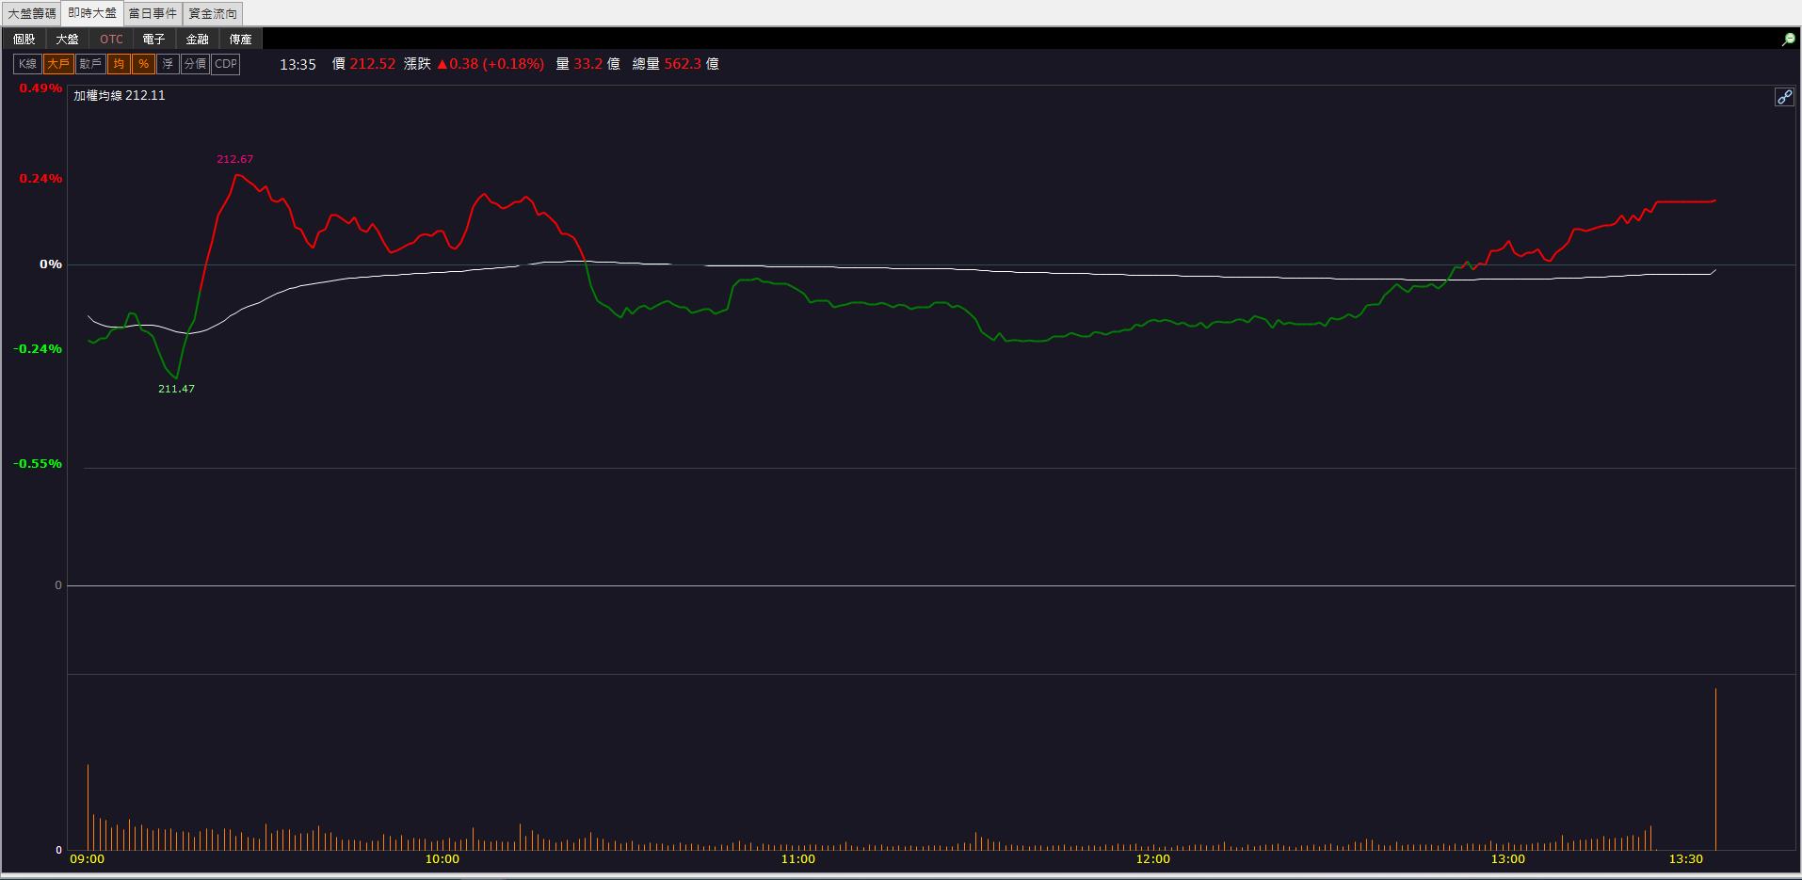Viewport: 1802px width, 880px height.
Task: Toggle the 均 average line button
Action: pyautogui.click(x=119, y=64)
